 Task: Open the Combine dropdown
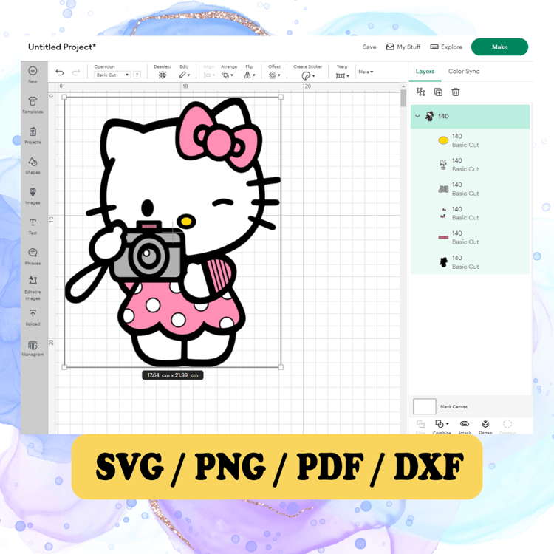pos(442,424)
